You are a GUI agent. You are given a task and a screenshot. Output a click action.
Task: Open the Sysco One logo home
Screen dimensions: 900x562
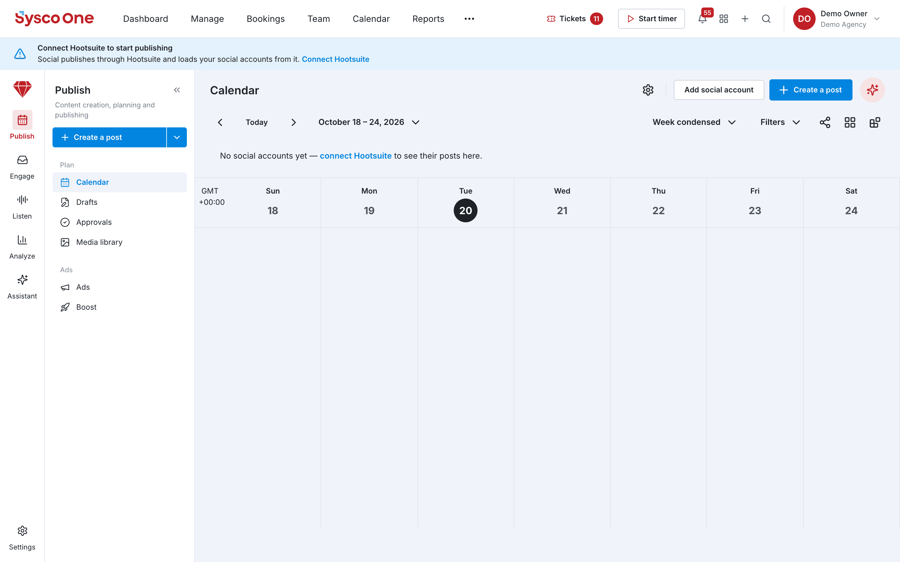[54, 19]
